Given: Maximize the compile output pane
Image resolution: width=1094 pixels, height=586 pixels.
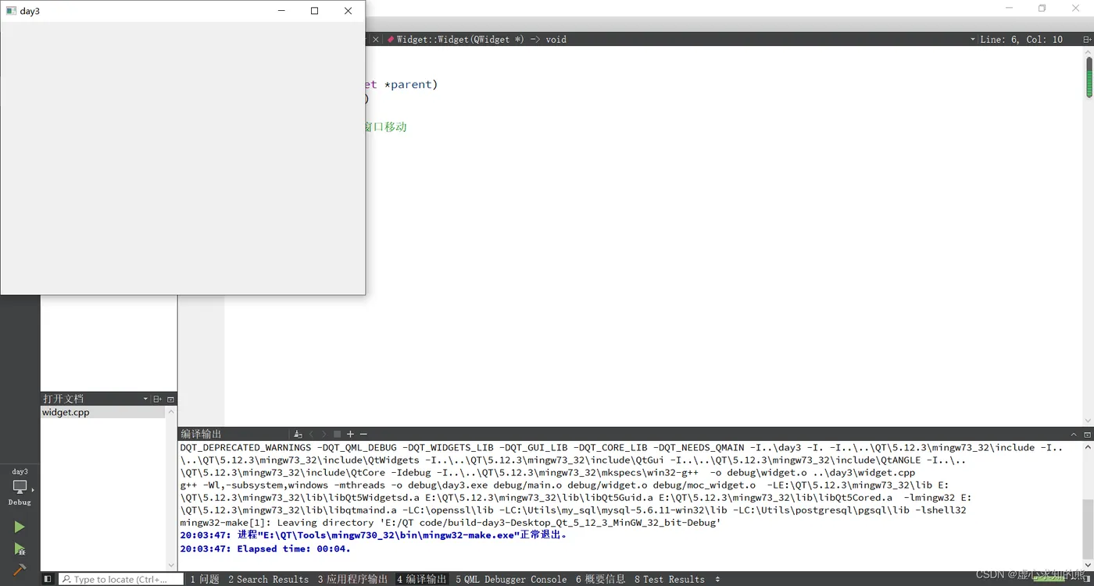Looking at the screenshot, I should tap(1087, 434).
